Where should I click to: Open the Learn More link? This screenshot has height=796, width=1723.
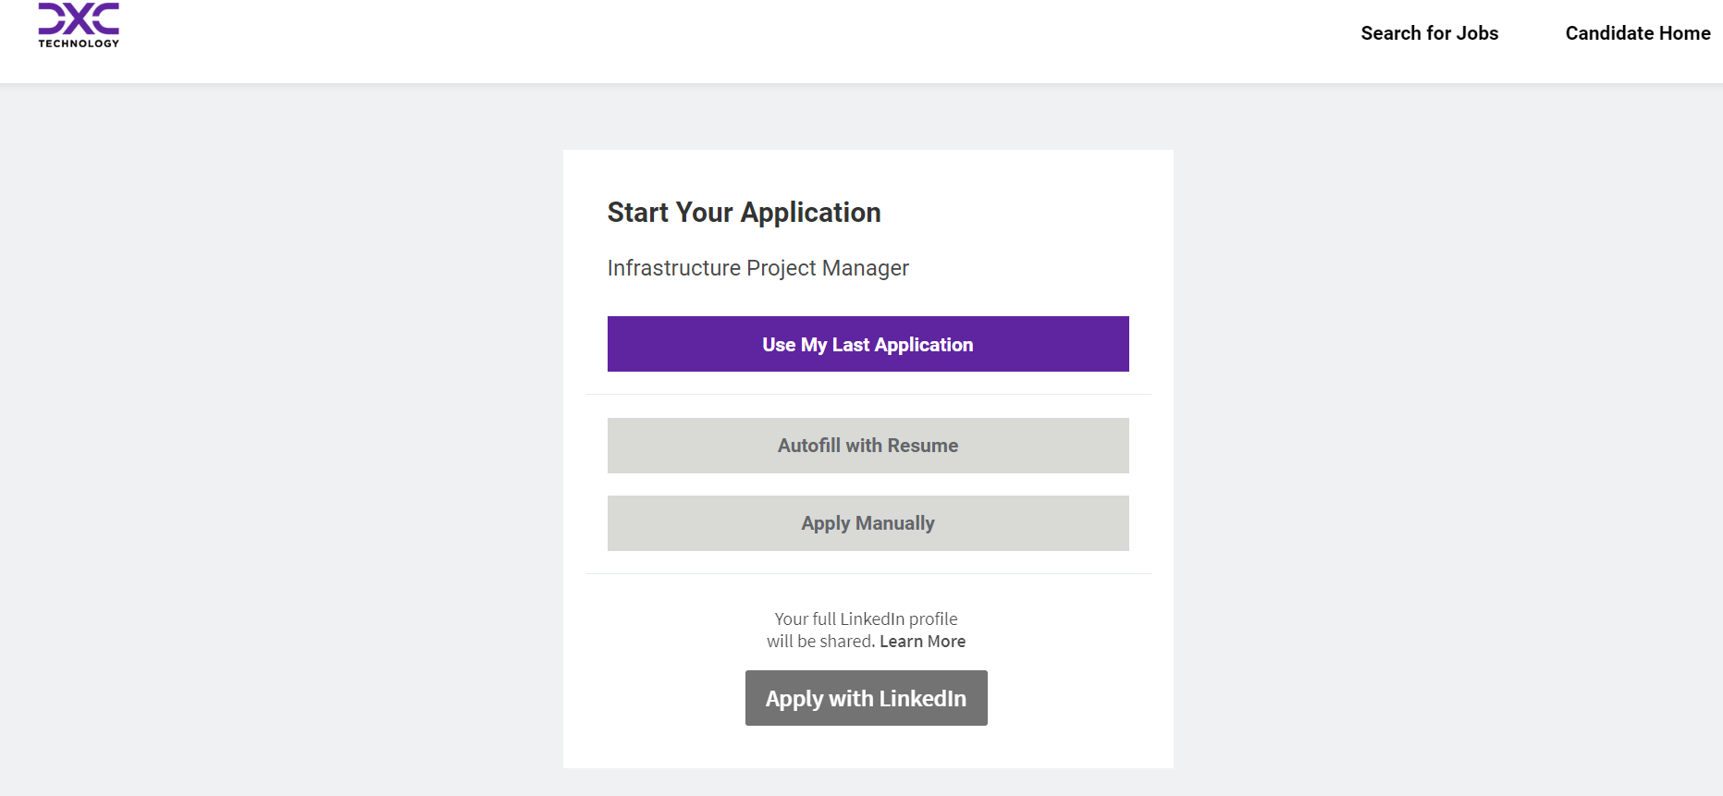[922, 642]
